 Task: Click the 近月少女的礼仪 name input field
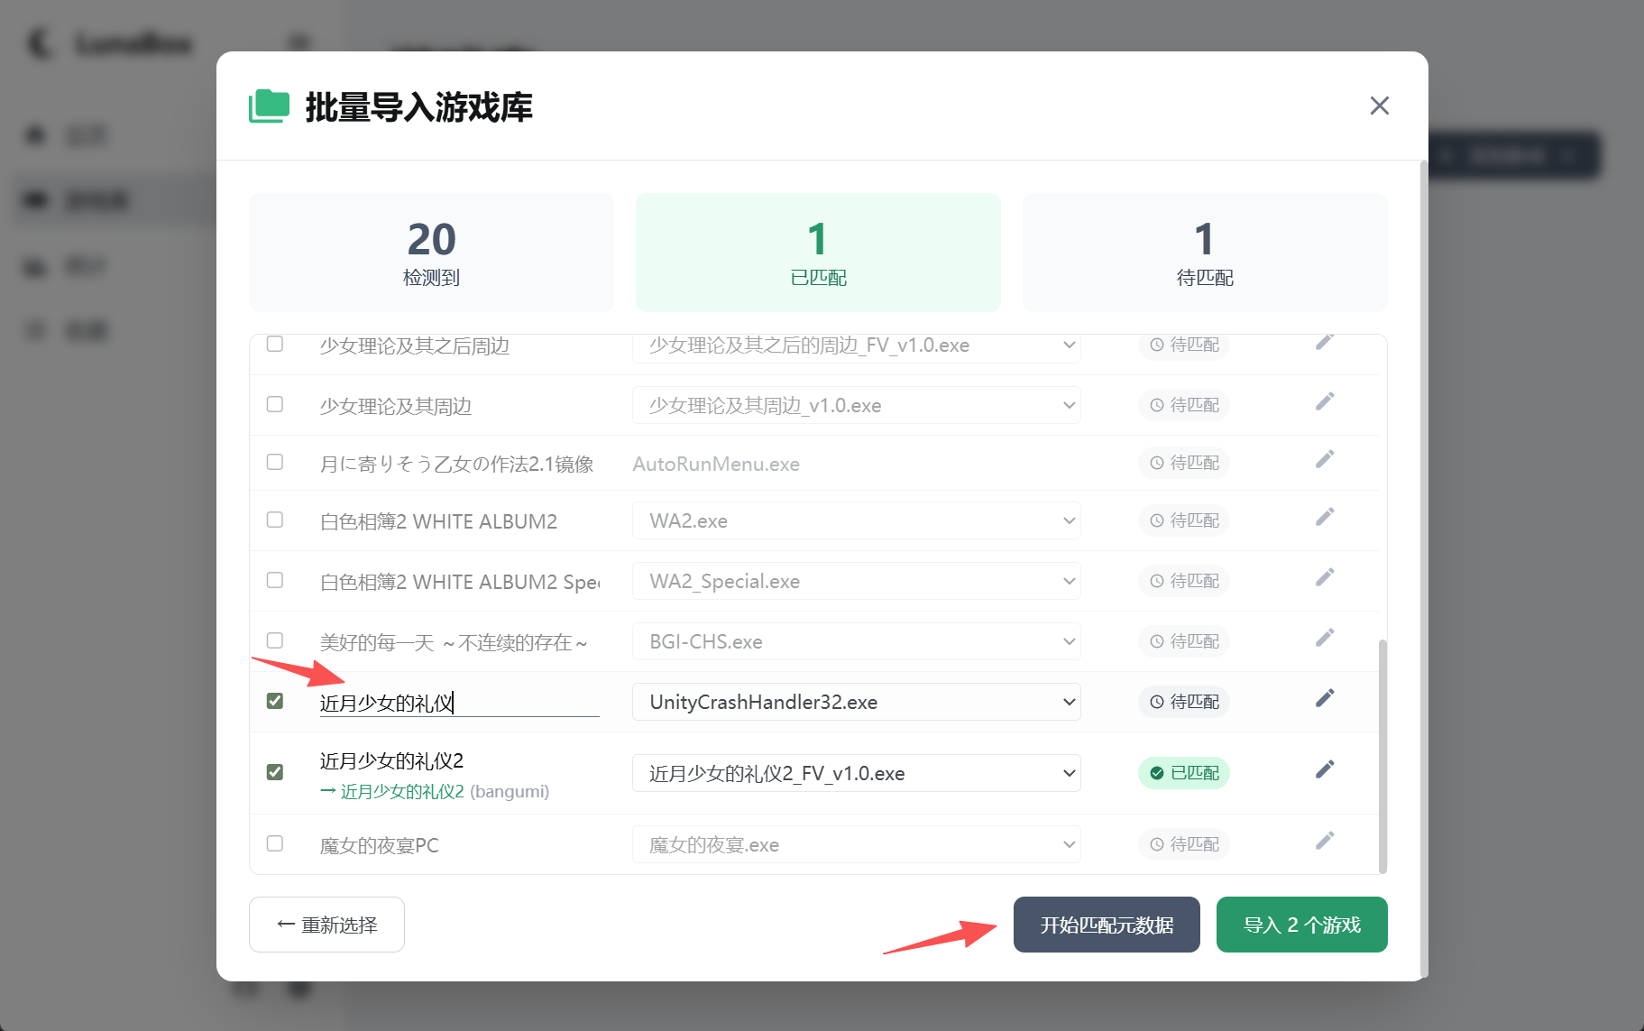[459, 703]
